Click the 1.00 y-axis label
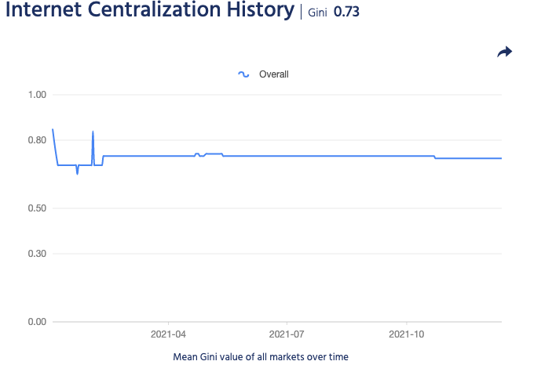 38,95
